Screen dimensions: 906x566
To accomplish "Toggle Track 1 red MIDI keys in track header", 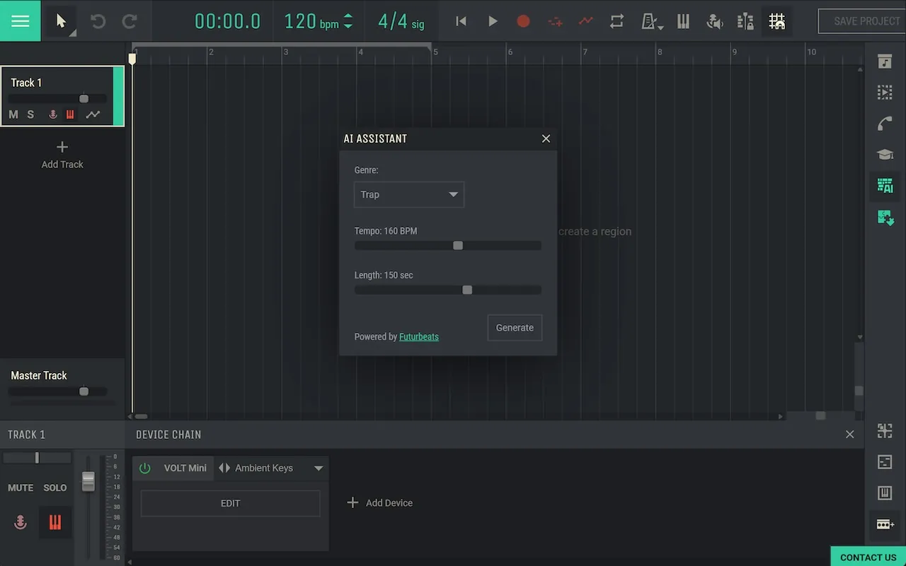I will (70, 114).
